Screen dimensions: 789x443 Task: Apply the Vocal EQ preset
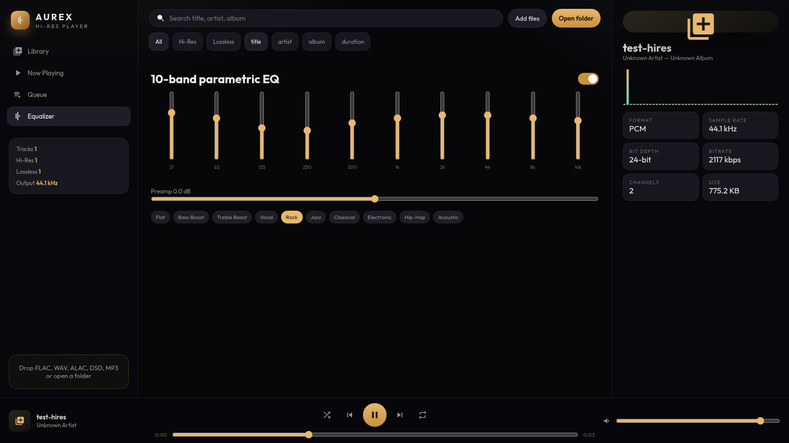(x=266, y=217)
